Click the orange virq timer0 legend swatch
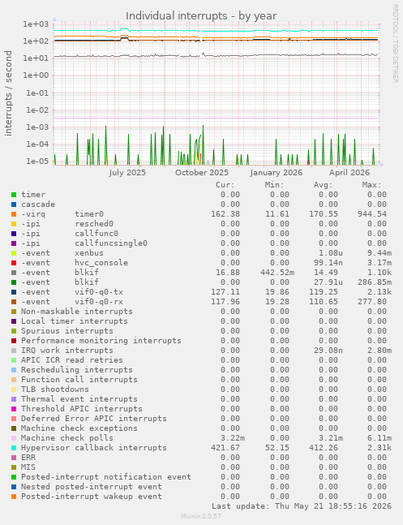The image size is (403, 525). pyautogui.click(x=14, y=214)
